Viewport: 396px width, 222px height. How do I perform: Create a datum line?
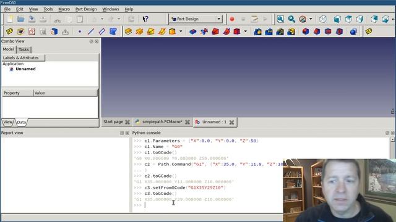[x=91, y=31]
